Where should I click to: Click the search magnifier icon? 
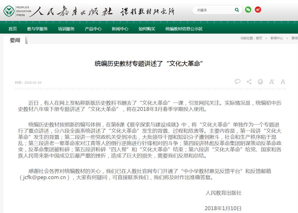click(x=237, y=10)
